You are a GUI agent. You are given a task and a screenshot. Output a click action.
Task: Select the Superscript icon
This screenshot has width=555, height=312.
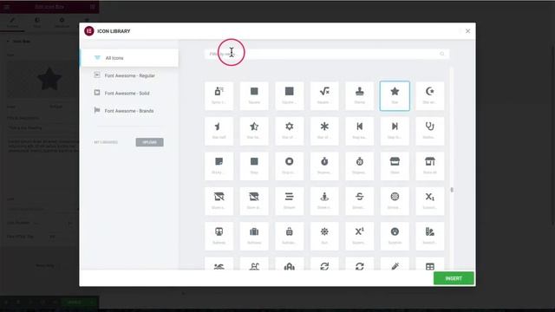tap(359, 236)
